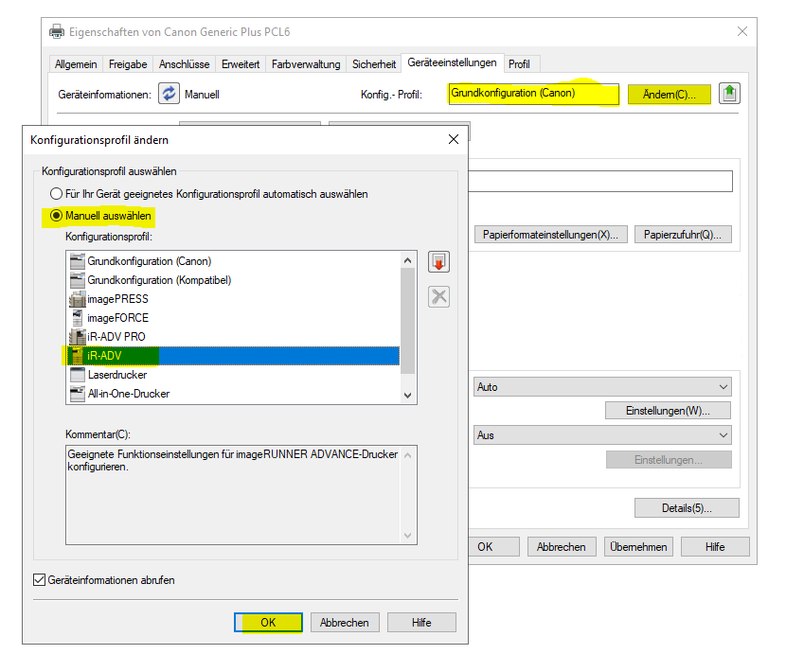Open the Auto dropdown
This screenshot has width=804, height=672.
(x=602, y=387)
